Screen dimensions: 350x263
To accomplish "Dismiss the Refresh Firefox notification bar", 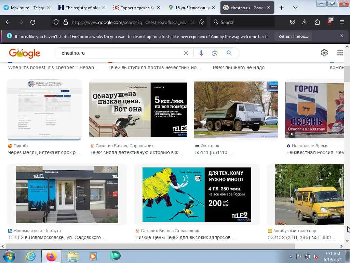I will click(x=341, y=36).
